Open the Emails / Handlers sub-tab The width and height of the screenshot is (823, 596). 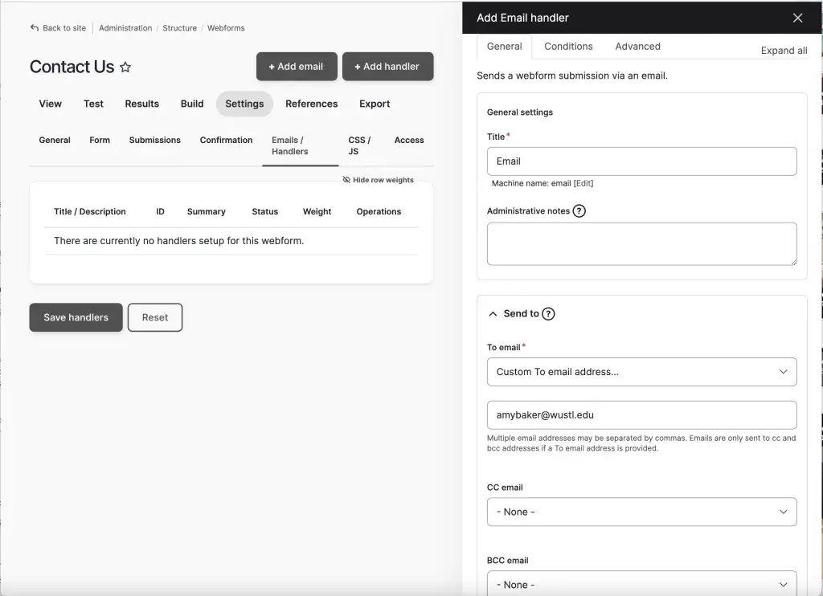tap(289, 145)
